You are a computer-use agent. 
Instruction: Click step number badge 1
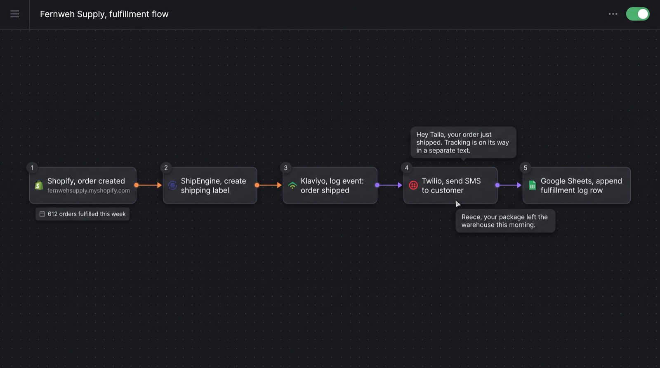(32, 168)
